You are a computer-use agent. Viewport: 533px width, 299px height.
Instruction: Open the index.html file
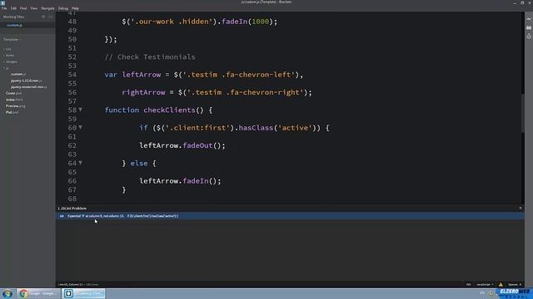coord(14,100)
